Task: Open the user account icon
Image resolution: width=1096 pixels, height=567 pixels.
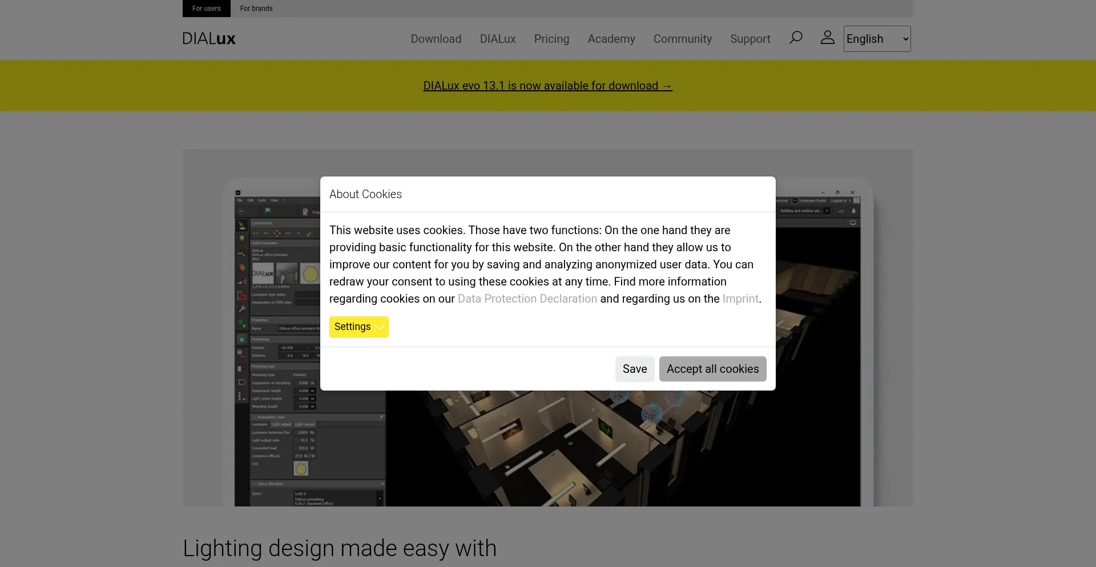Action: coord(827,37)
